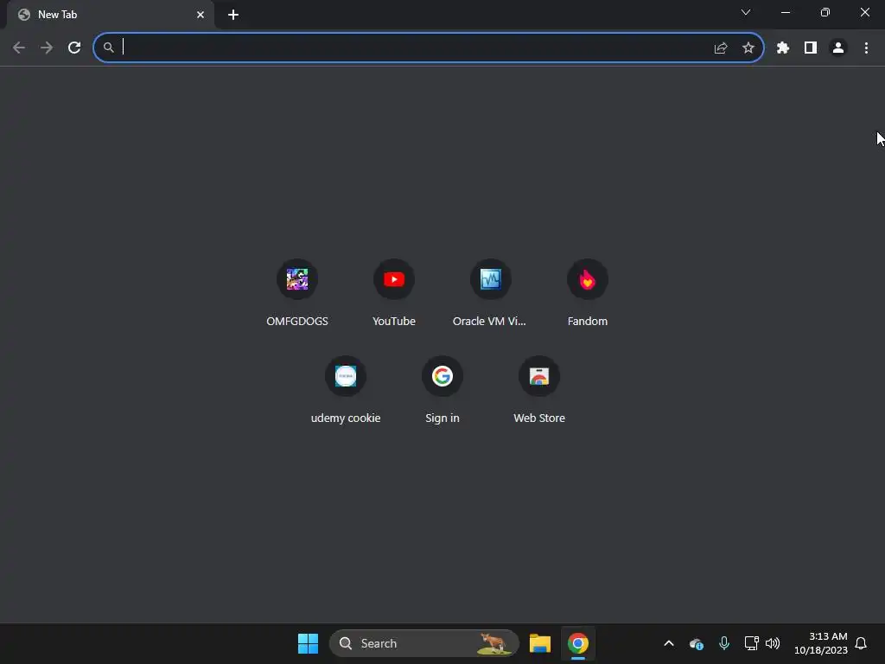Click the Chrome taskbar icon
This screenshot has height=664, width=885.
pos(578,643)
